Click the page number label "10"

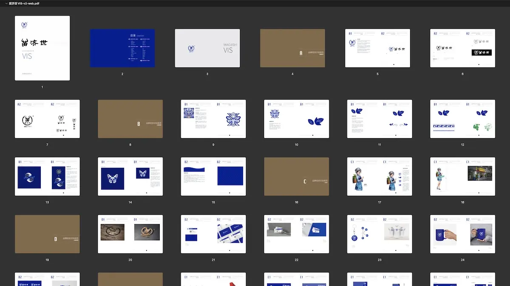[296, 144]
